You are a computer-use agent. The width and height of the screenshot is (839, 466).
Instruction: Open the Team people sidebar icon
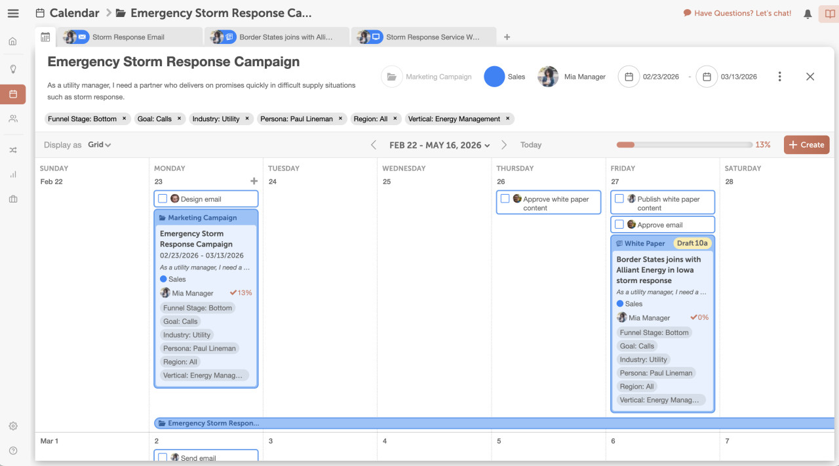(12, 119)
